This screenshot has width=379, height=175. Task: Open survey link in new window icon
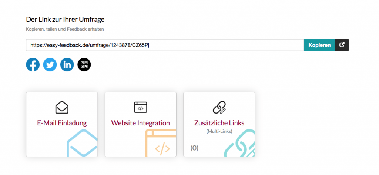click(x=342, y=45)
